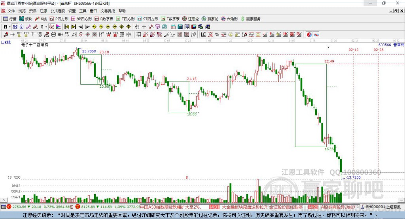Toggle the infinity loop icon
Viewport: 405px width, 219px height.
point(316,35)
